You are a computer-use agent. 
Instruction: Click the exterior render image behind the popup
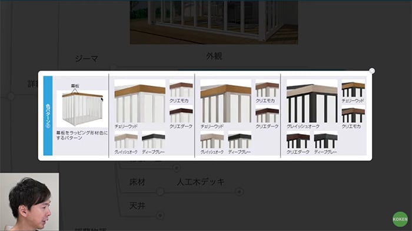(214, 22)
